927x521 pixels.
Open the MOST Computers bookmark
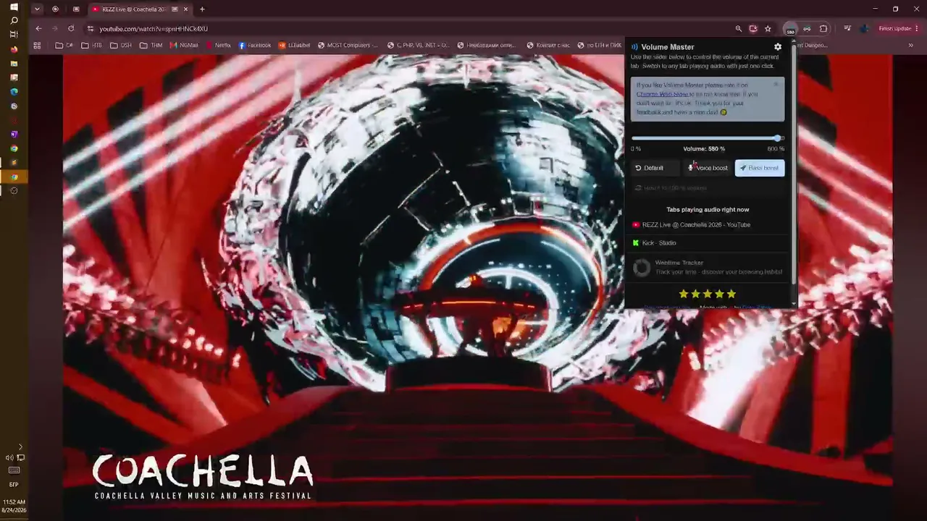[347, 46]
